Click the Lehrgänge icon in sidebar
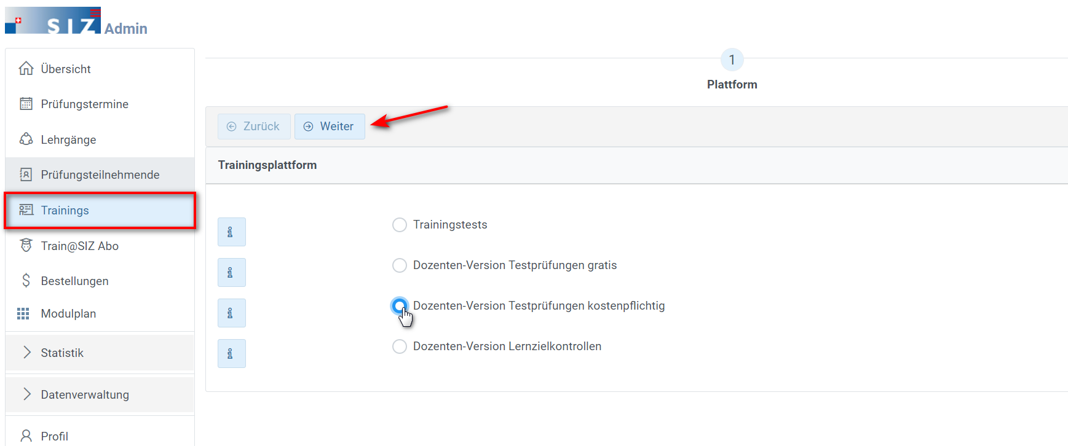Viewport: 1068px width, 446px height. pyautogui.click(x=26, y=139)
